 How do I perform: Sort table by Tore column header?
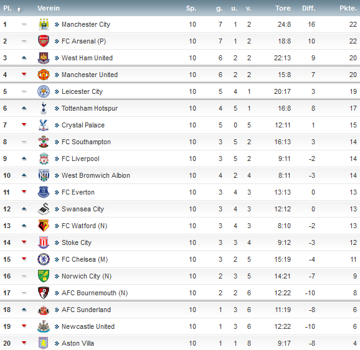283,8
